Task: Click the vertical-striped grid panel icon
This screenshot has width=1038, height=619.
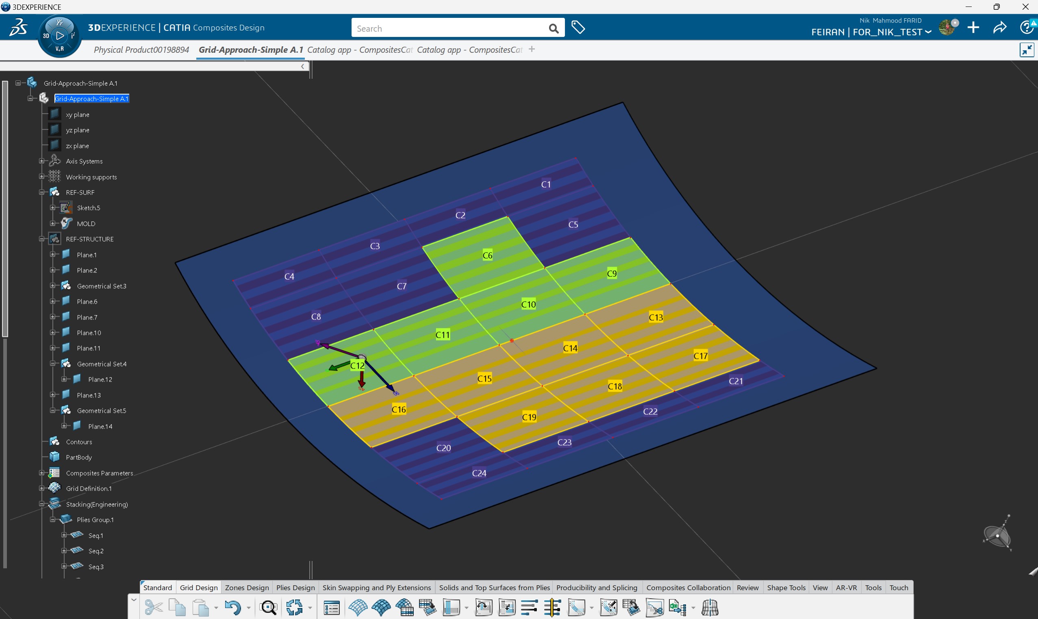Action: tap(452, 607)
